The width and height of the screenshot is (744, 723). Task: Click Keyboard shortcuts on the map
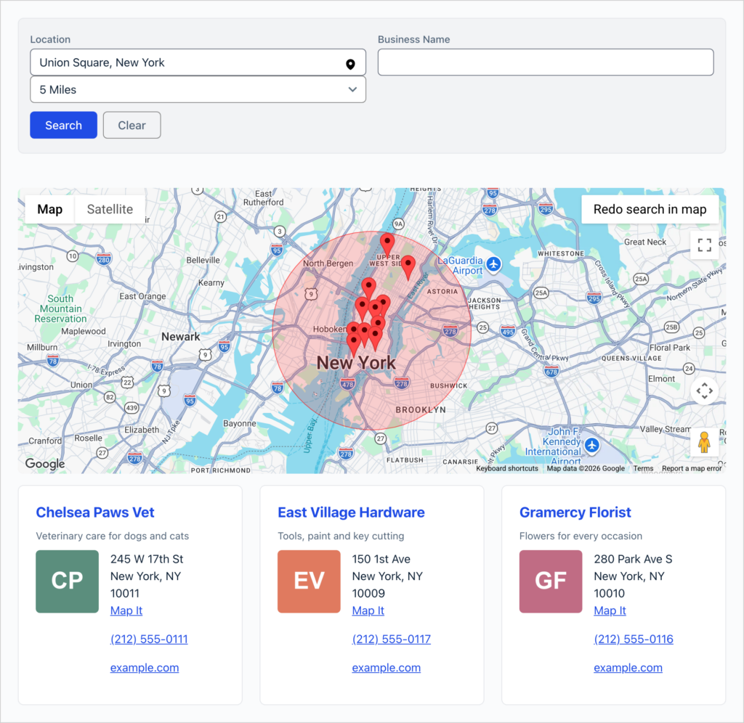click(506, 468)
